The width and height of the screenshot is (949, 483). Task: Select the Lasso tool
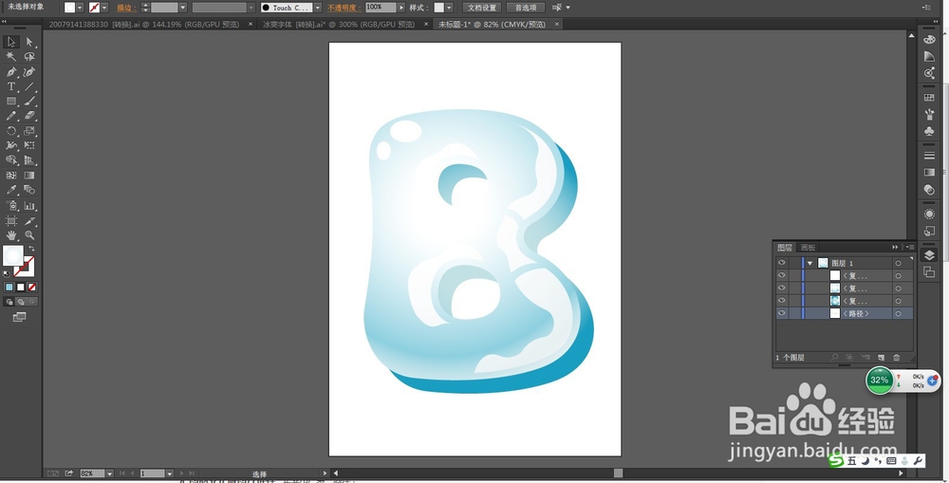click(x=29, y=56)
